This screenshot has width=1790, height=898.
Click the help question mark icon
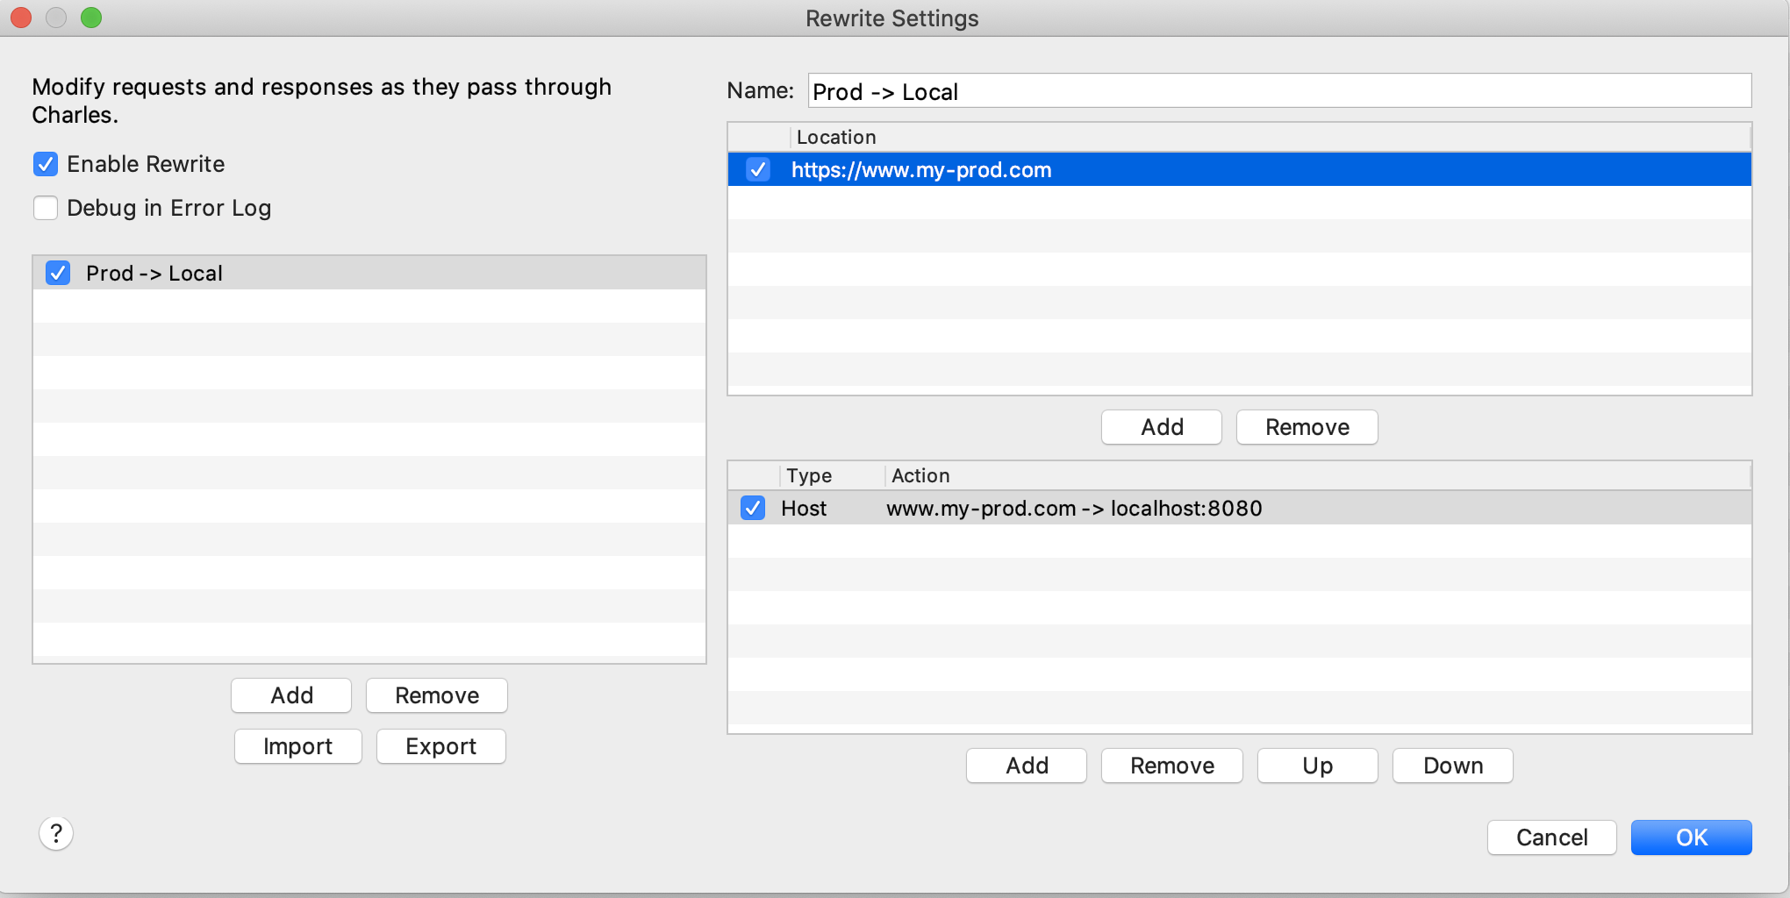tap(56, 833)
